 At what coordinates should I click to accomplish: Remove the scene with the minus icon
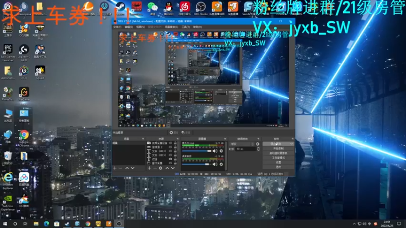120,168
